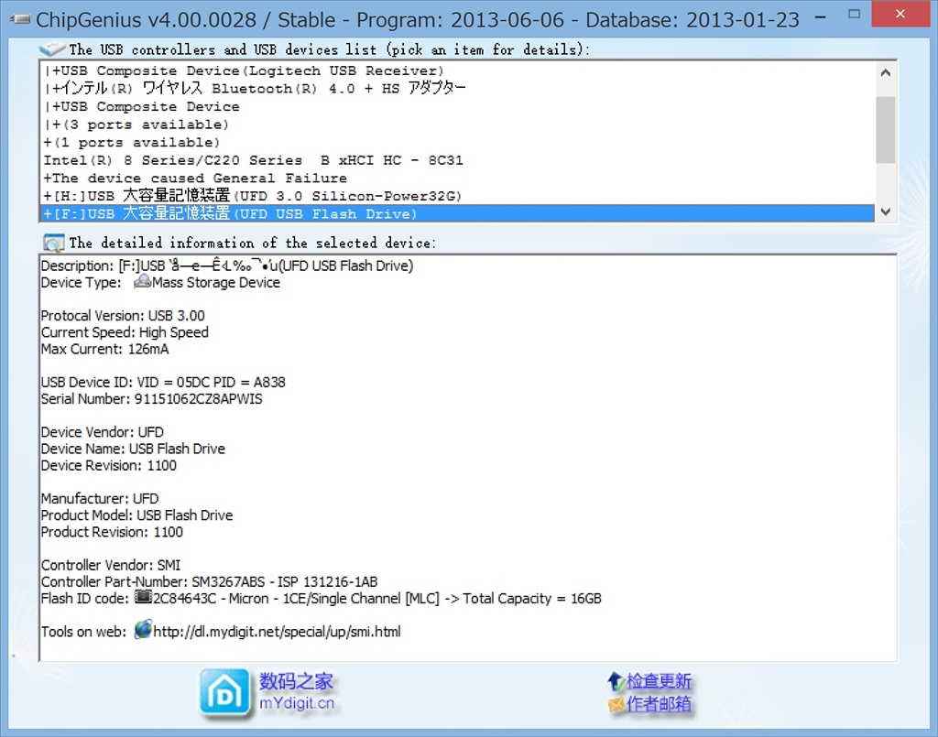
Task: Click the Product Revision: 1100 line
Action: coord(112,532)
